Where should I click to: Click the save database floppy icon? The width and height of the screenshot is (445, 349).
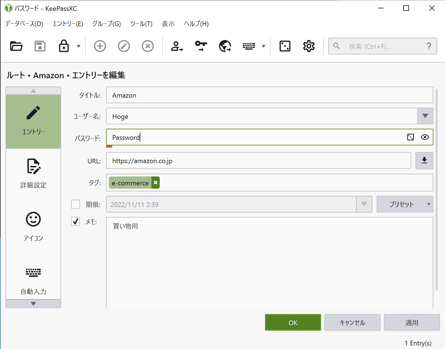[x=40, y=46]
